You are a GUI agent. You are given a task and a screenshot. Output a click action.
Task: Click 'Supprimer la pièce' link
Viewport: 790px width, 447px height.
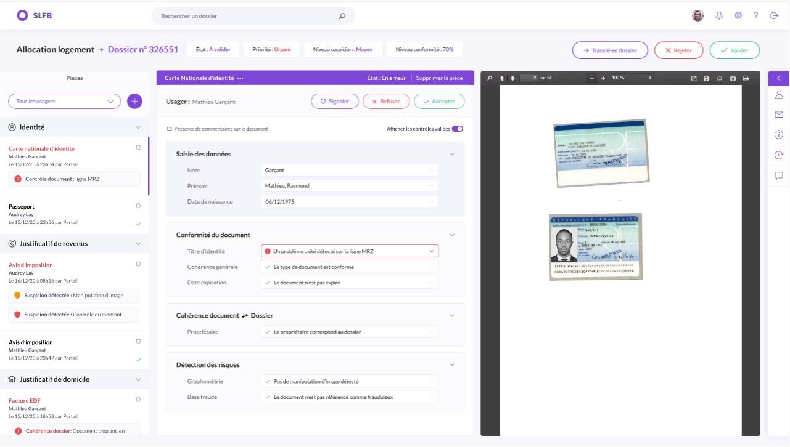439,78
